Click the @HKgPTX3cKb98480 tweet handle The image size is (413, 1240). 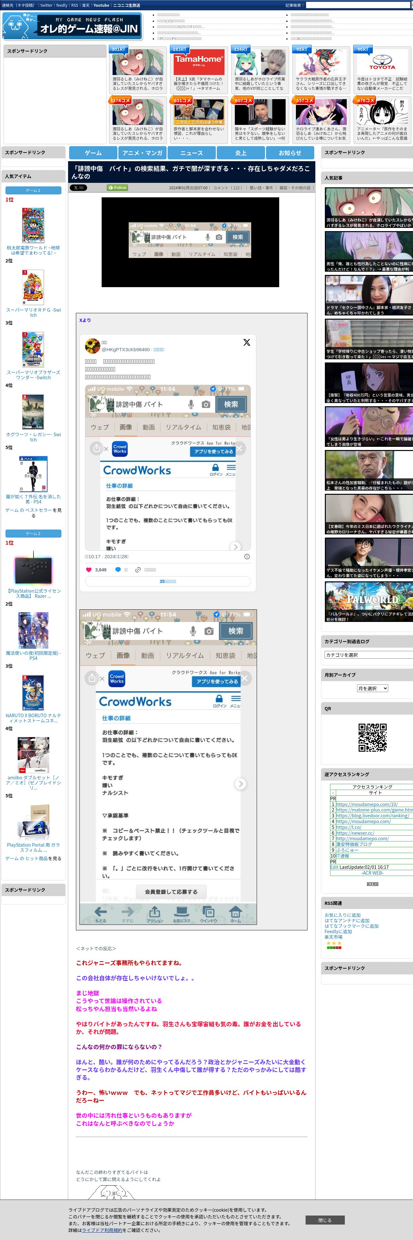click(125, 350)
